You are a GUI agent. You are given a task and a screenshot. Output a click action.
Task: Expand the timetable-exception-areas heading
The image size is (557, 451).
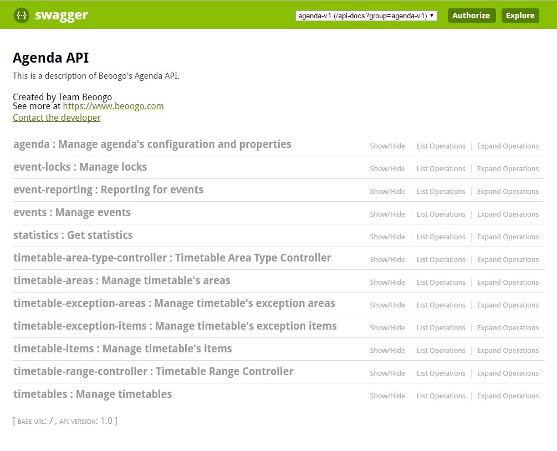[174, 303]
